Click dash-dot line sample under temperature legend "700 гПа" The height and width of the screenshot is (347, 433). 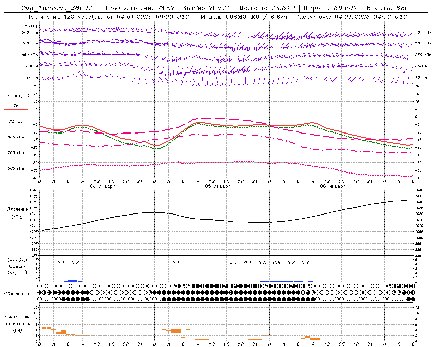(x=15, y=156)
